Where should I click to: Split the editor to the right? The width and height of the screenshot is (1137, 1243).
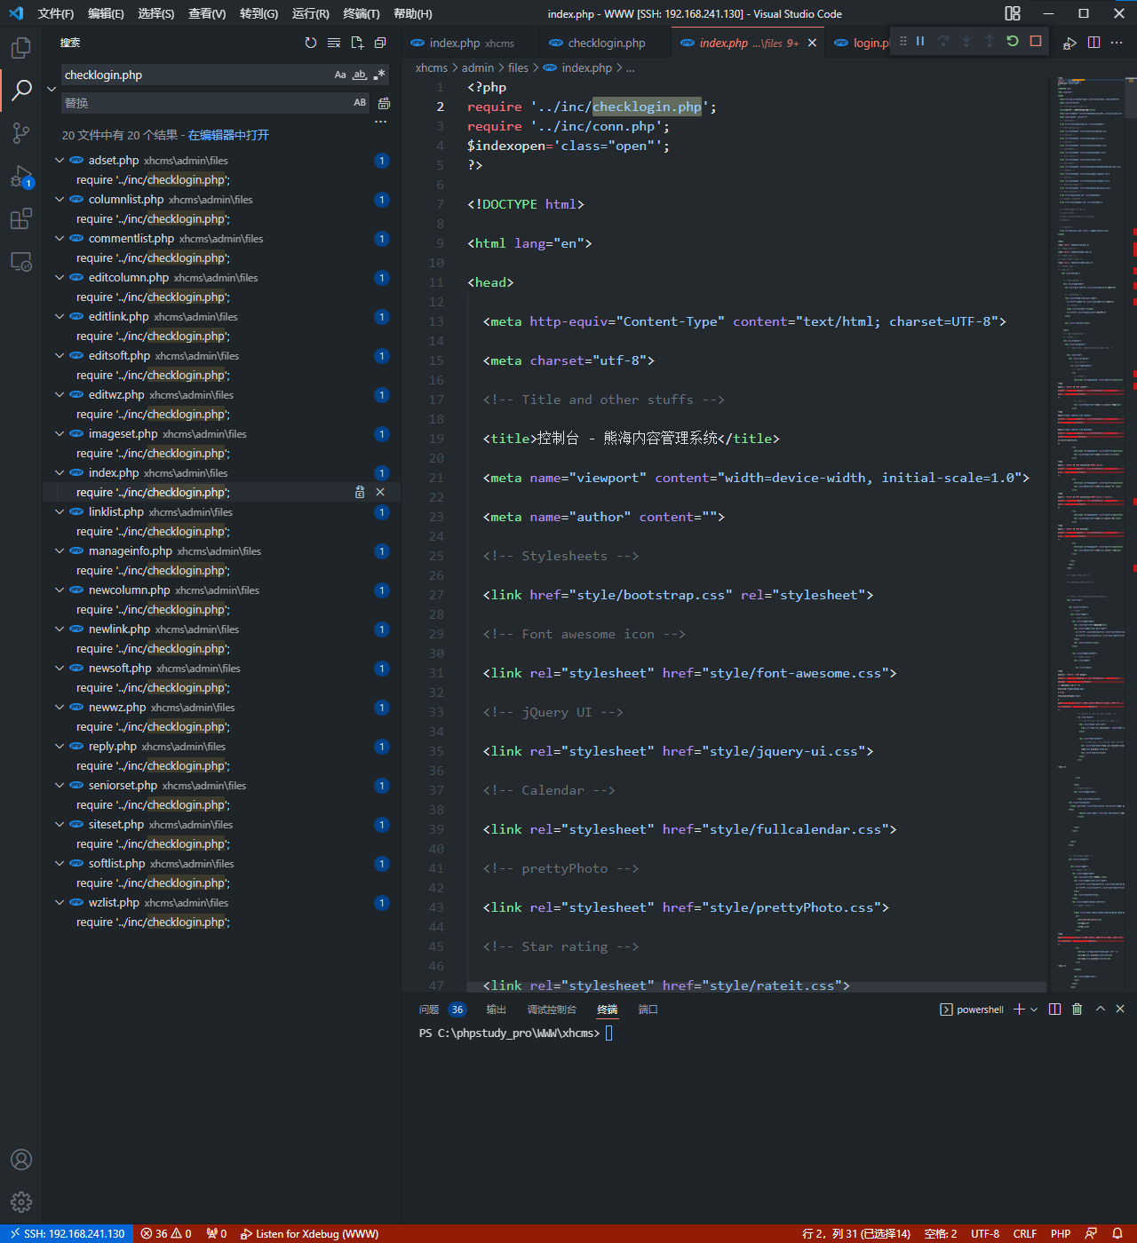pos(1093,43)
